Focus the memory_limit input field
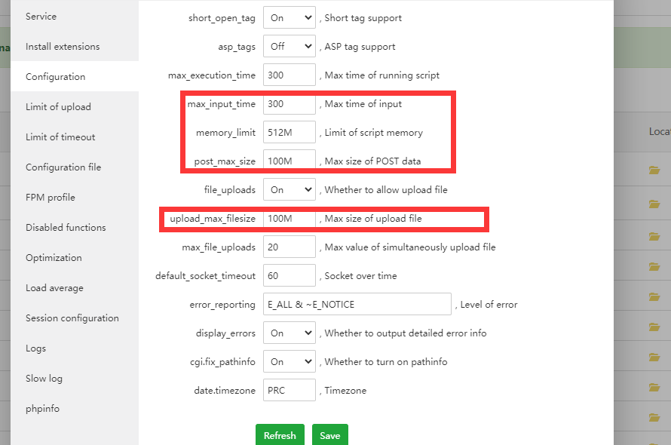The height and width of the screenshot is (445, 671). click(289, 133)
